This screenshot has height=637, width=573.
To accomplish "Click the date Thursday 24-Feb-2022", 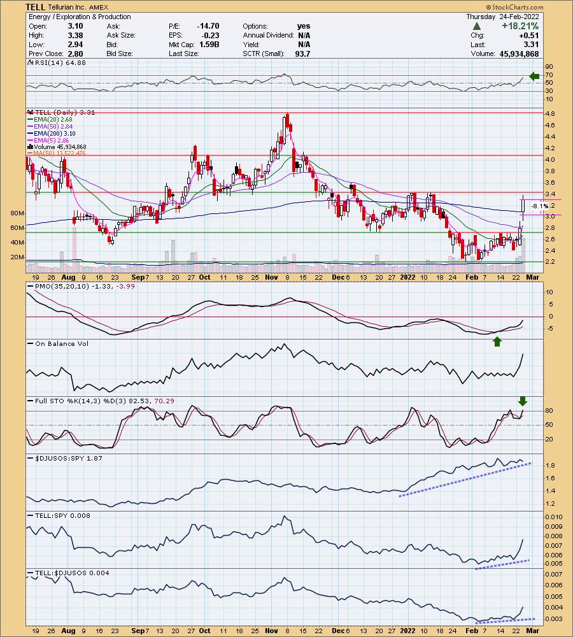I will click(502, 17).
